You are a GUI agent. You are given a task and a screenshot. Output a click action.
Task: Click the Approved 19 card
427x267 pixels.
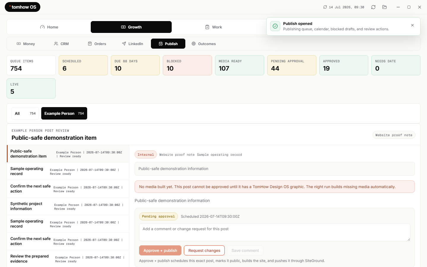[x=344, y=65]
